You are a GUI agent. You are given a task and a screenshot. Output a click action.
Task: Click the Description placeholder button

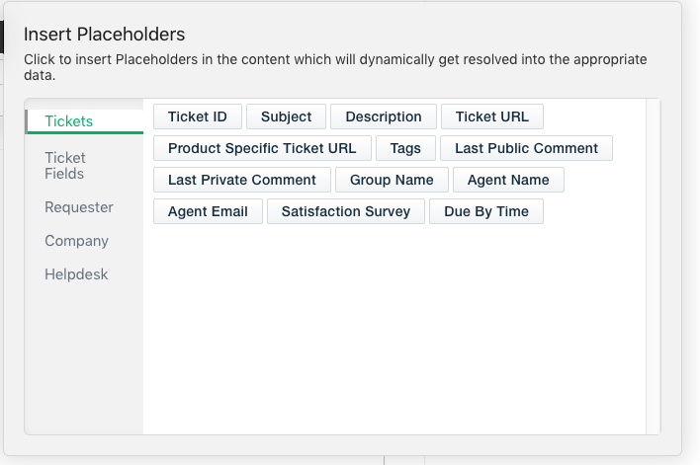click(x=384, y=116)
